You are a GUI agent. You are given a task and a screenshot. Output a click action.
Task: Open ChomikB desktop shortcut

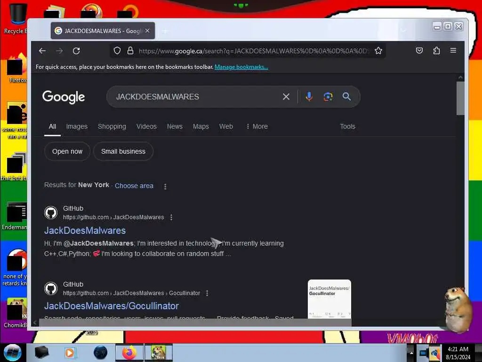coord(16,313)
